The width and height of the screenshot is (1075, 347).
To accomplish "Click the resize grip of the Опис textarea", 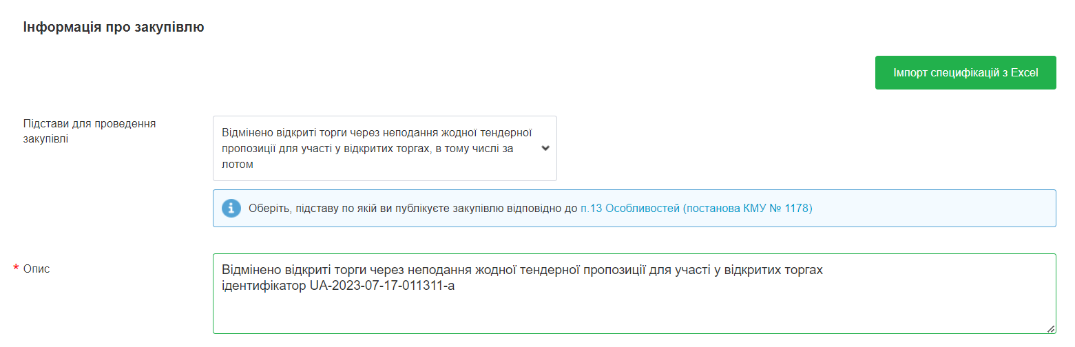I will click(1050, 328).
